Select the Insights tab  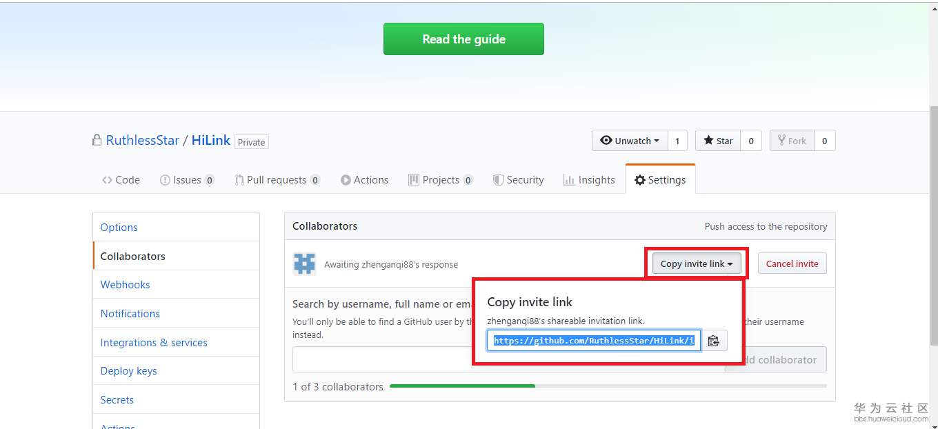[x=589, y=180]
